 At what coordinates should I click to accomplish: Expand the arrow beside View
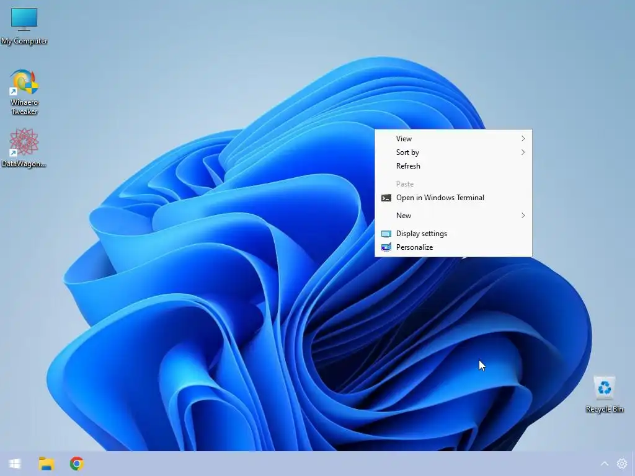[x=523, y=139]
